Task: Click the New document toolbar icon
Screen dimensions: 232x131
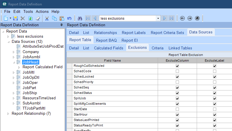Action: 6,18
